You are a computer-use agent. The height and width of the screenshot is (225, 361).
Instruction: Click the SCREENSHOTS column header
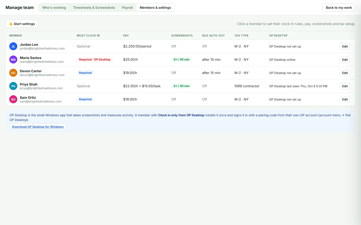[182, 35]
